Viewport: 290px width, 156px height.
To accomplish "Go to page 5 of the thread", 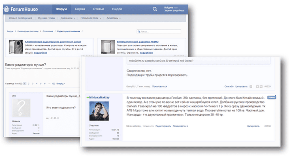I will pos(41,84).
